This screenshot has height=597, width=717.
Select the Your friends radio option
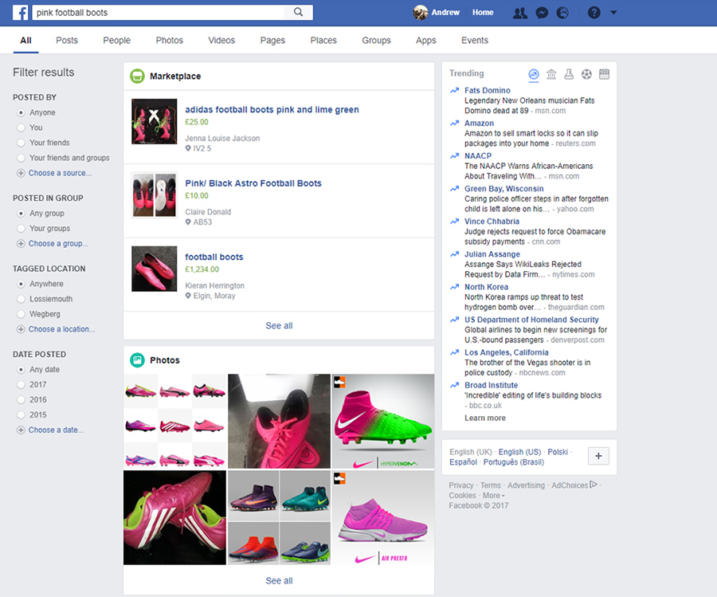[x=21, y=143]
